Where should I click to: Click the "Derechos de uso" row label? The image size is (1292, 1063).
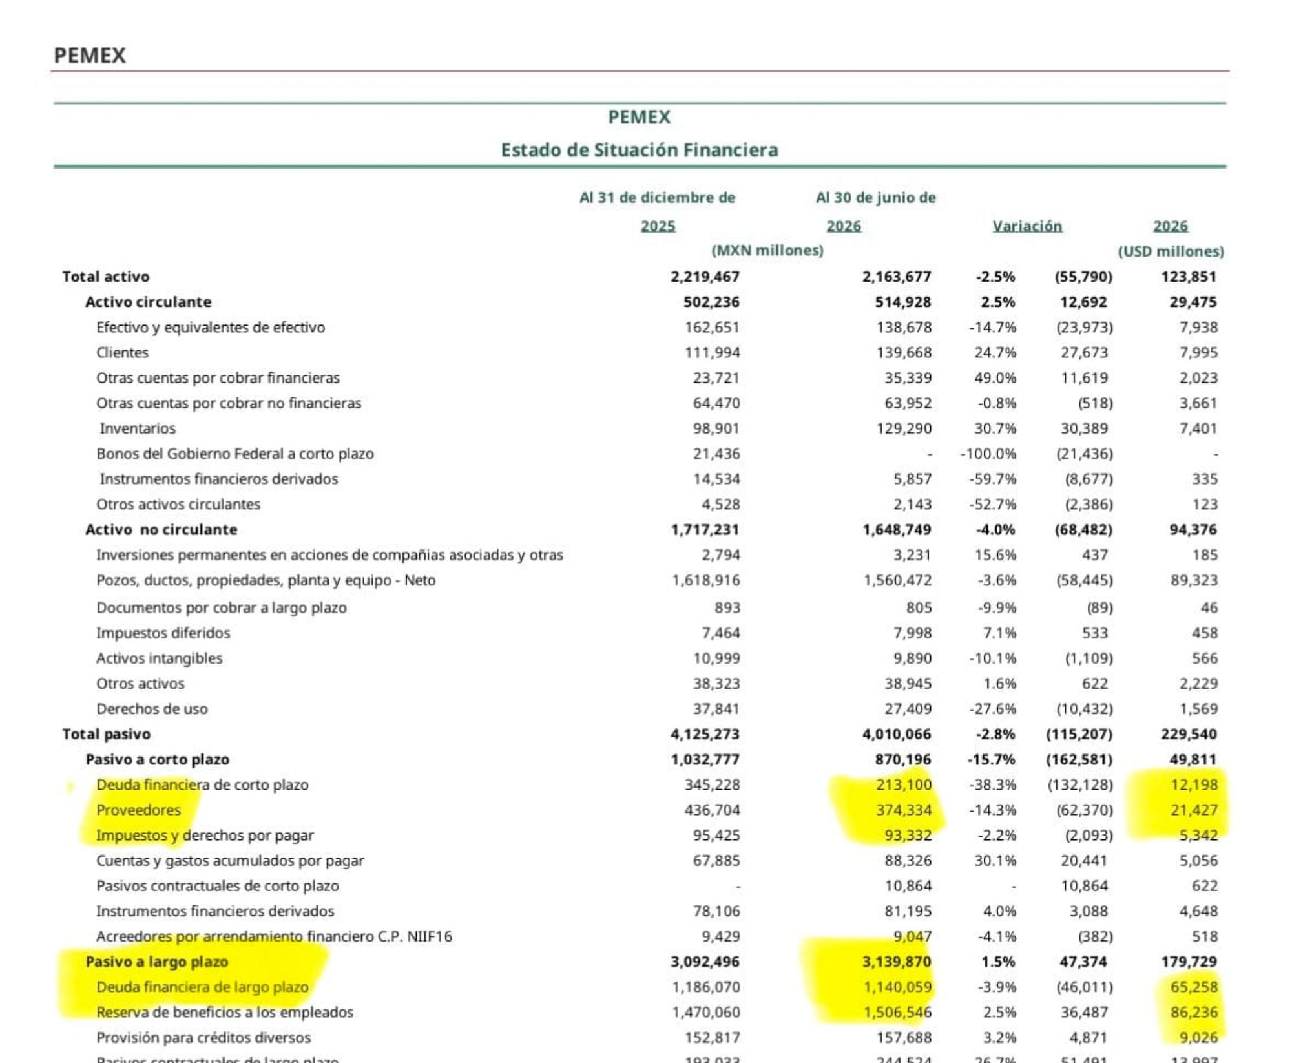[x=152, y=709]
